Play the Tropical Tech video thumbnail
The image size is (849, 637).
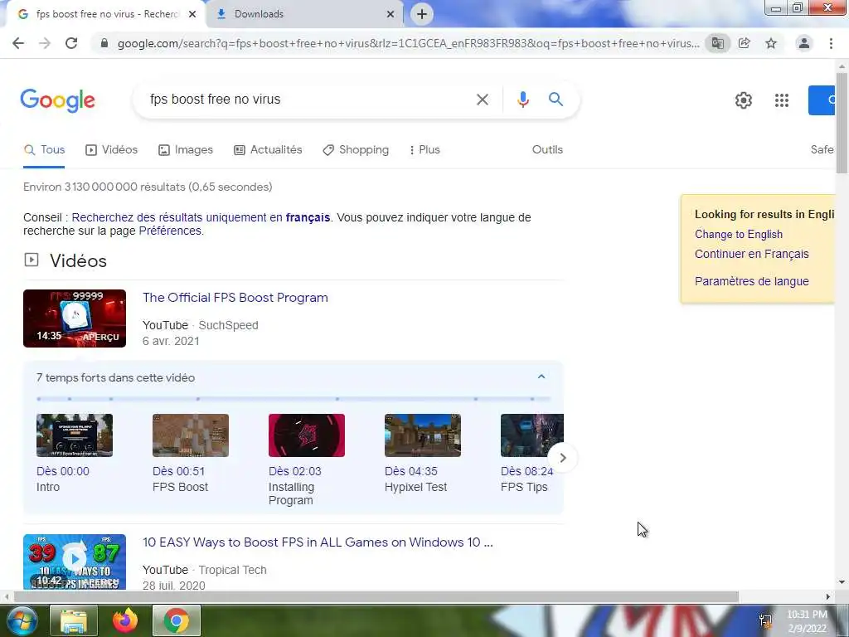[75, 562]
